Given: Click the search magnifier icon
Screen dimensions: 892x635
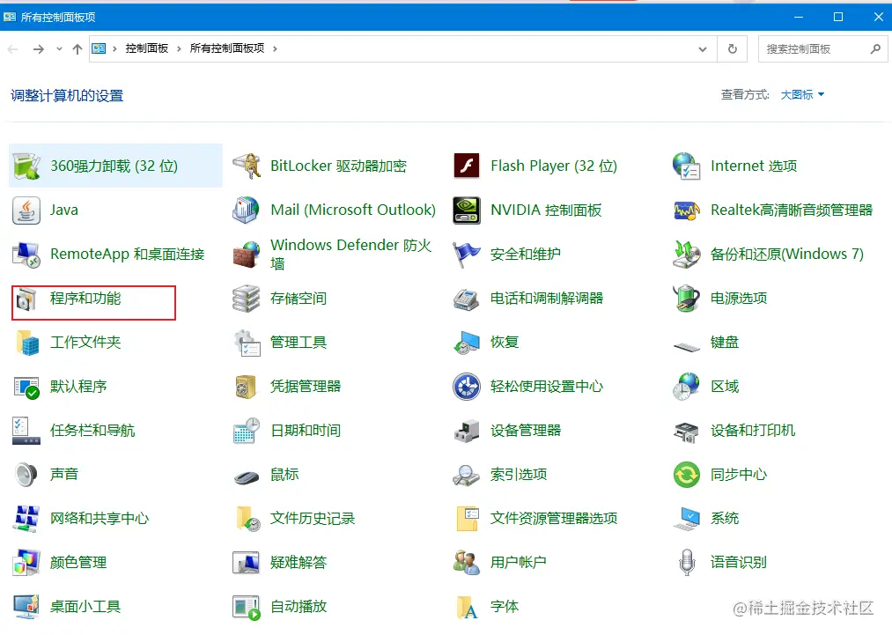Looking at the screenshot, I should (x=875, y=49).
